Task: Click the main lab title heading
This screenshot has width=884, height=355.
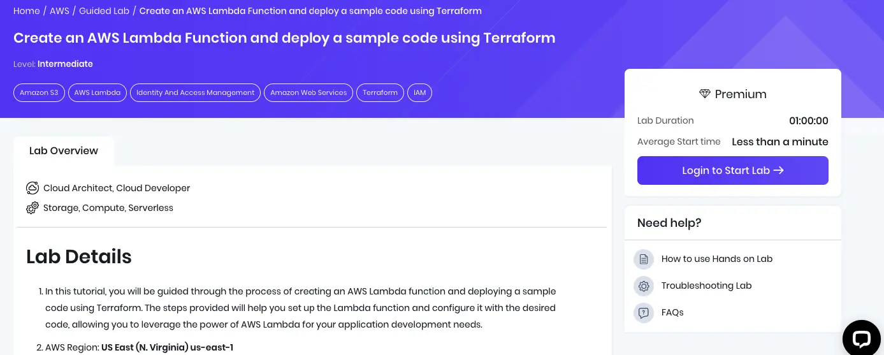Action: point(284,38)
